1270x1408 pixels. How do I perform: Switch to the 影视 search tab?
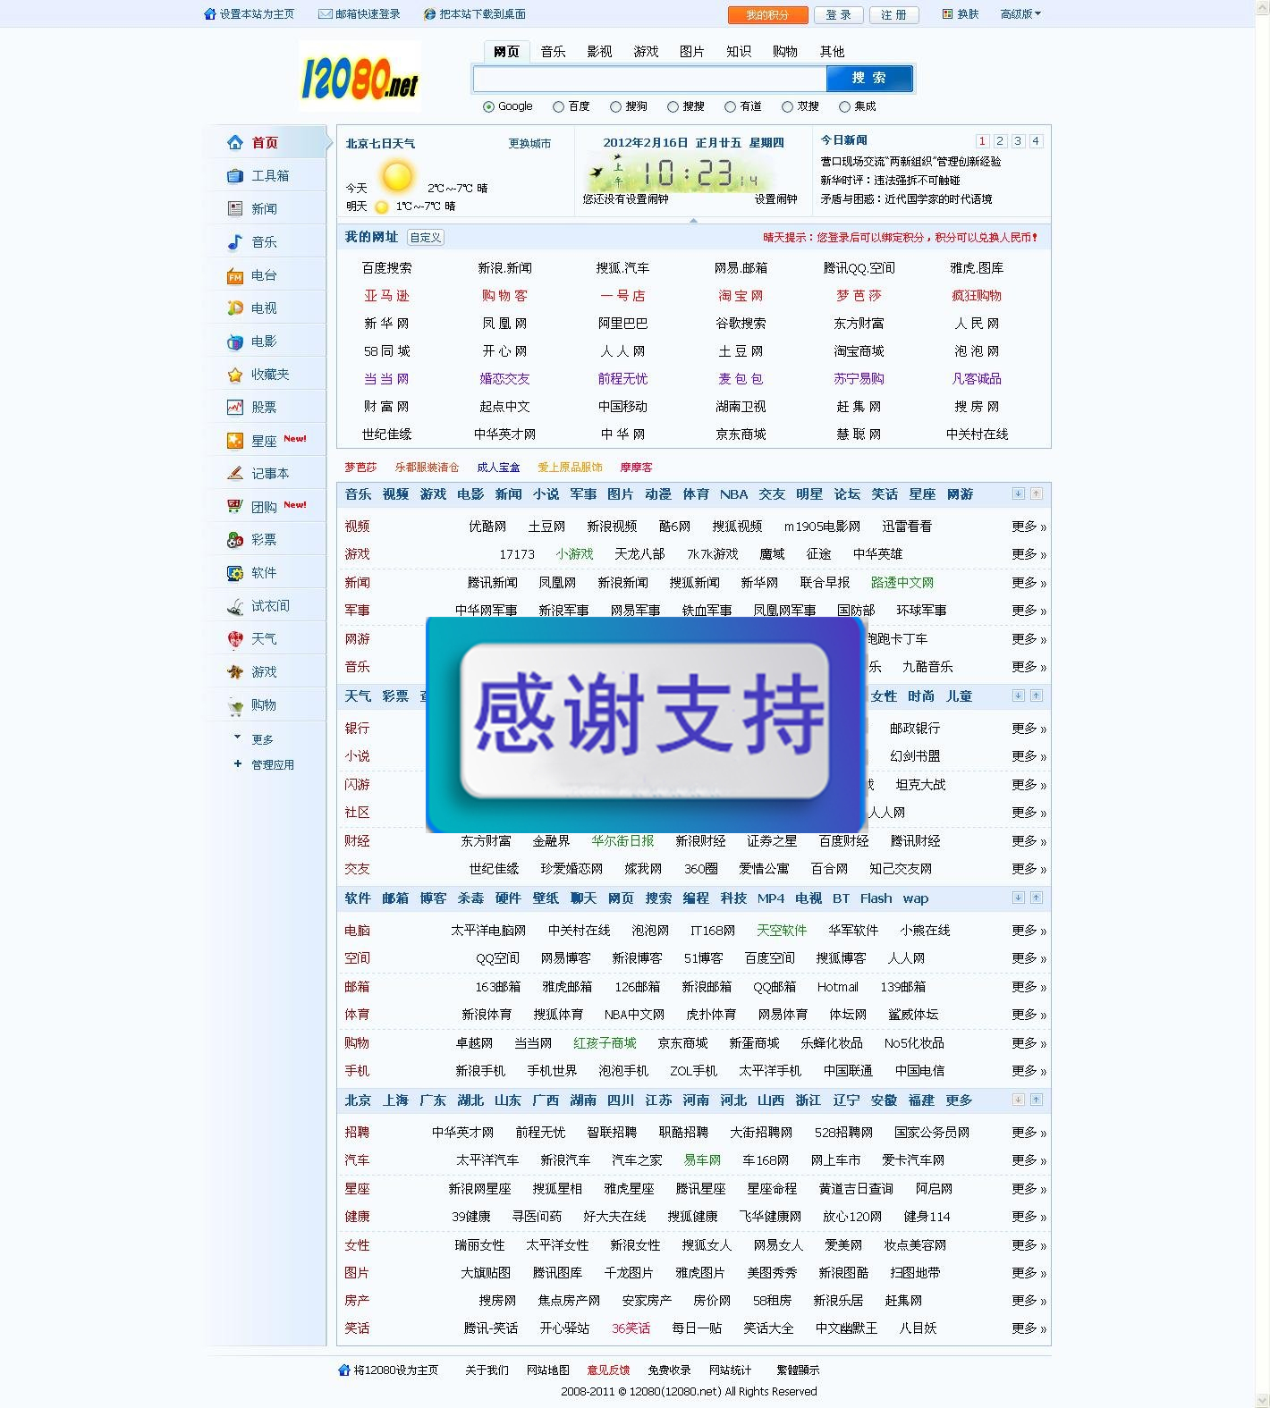(x=599, y=52)
